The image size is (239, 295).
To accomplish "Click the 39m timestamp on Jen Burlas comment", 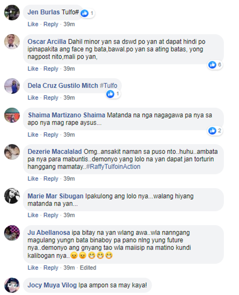I will (x=69, y=24).
